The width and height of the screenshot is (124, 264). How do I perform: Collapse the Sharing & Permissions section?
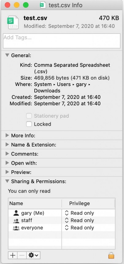click(x=7, y=181)
